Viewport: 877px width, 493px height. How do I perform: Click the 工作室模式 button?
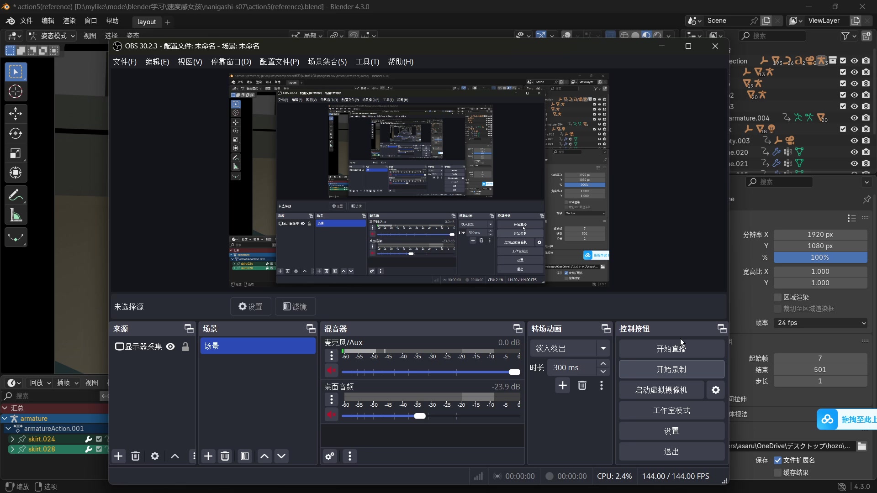coord(671,410)
